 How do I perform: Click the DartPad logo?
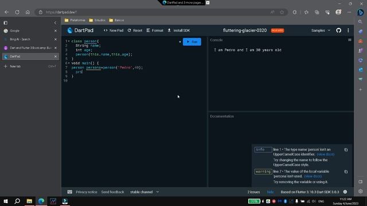[80, 30]
